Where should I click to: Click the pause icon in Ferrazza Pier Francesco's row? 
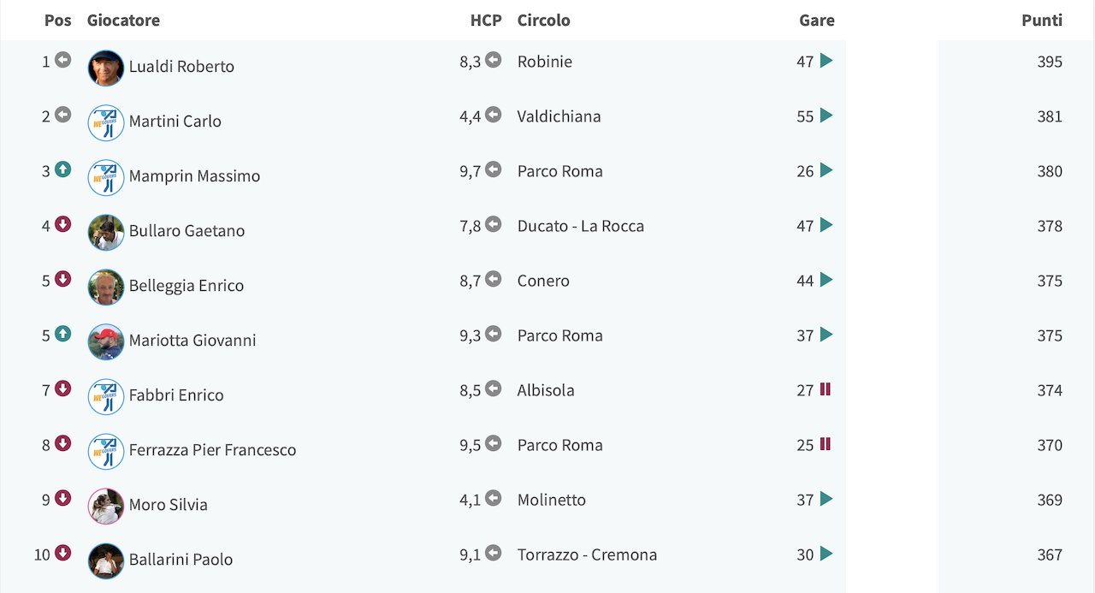[826, 444]
